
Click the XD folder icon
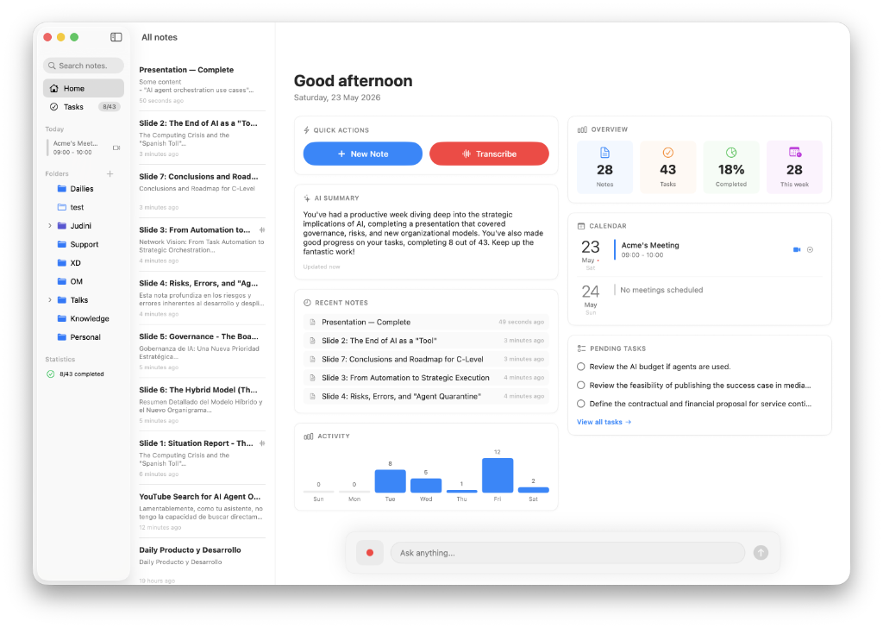[x=62, y=263]
